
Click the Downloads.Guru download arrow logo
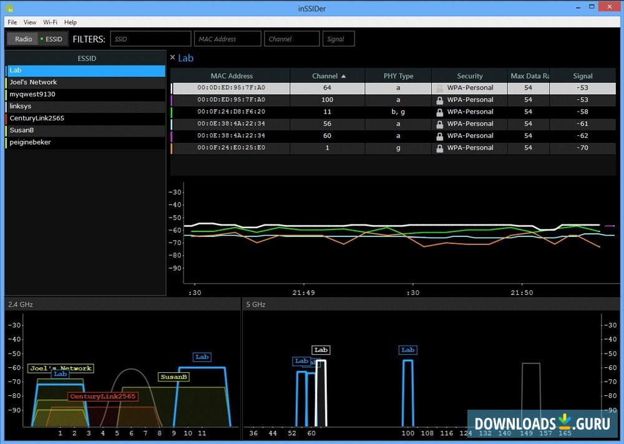point(565,422)
